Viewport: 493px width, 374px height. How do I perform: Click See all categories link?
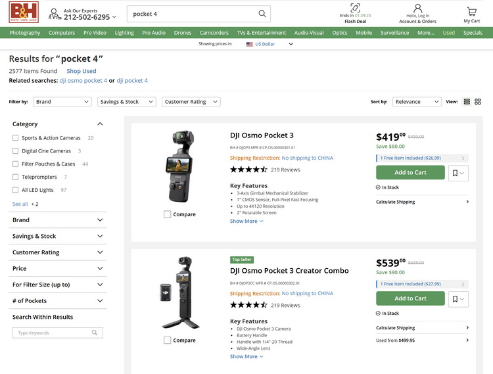coord(20,204)
